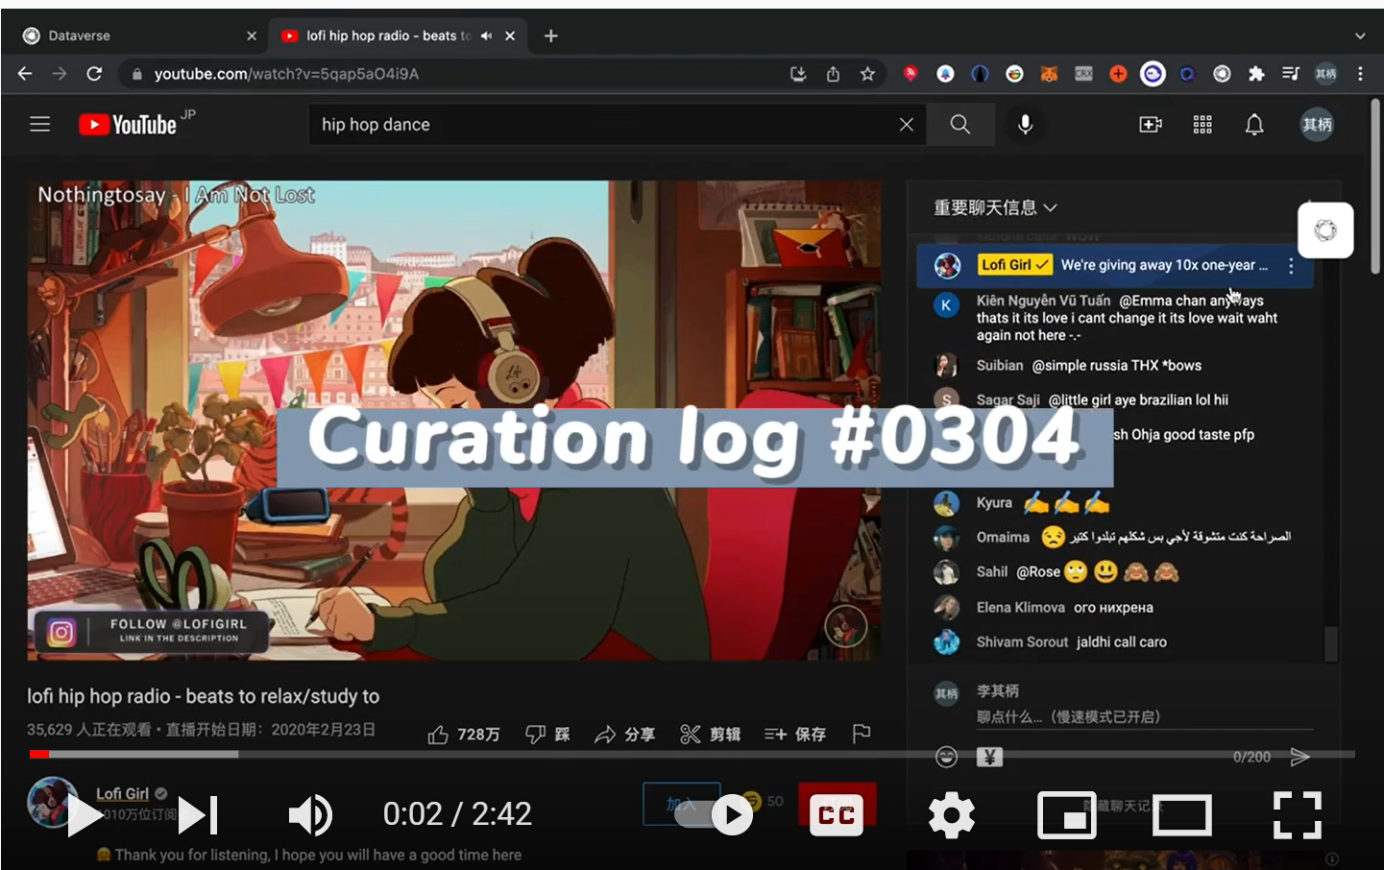Open the Chrome tab search chevron

[x=1360, y=36]
